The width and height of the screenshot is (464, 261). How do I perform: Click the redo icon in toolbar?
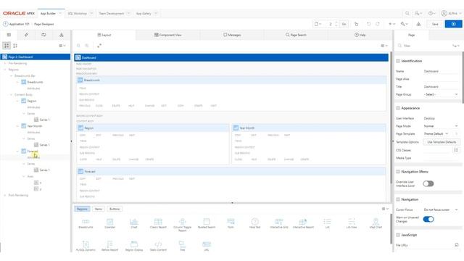pos(378,24)
